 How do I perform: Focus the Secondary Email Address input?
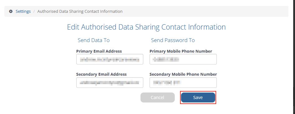110,83
